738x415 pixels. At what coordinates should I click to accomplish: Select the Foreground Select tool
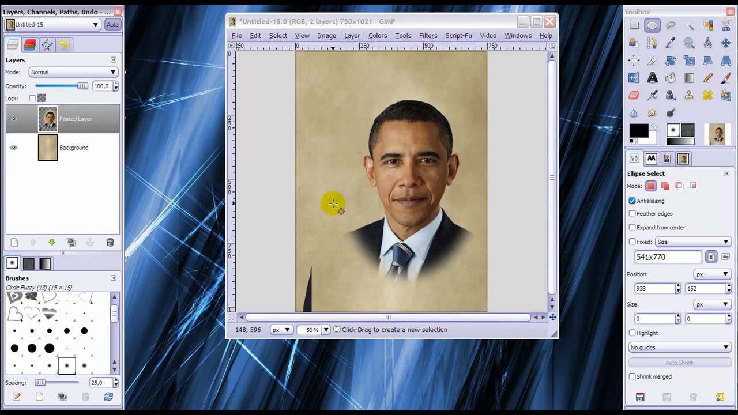click(634, 43)
